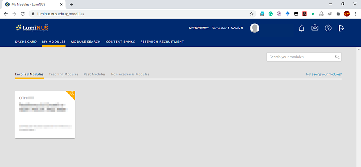Select the MY MODULES menu item

(x=53, y=42)
